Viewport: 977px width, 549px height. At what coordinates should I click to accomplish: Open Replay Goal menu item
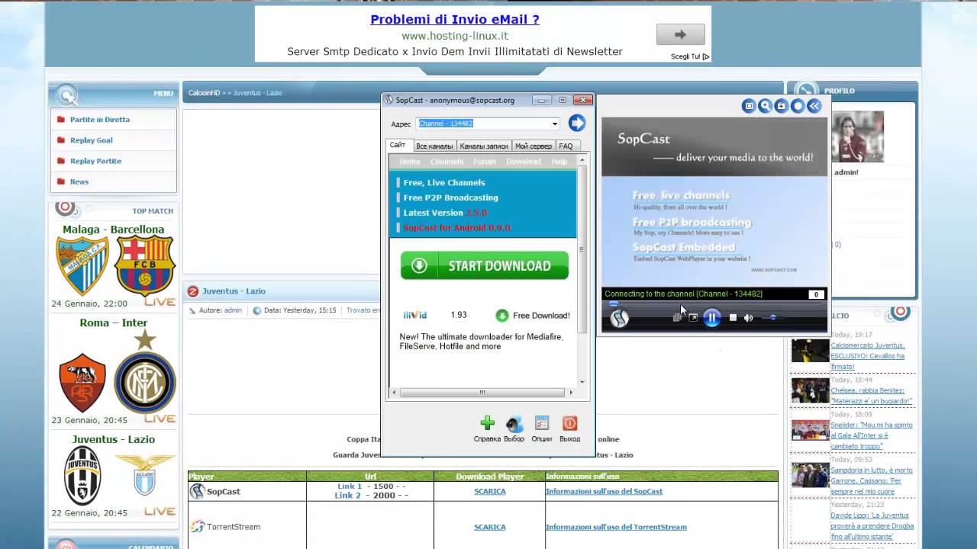tap(92, 140)
